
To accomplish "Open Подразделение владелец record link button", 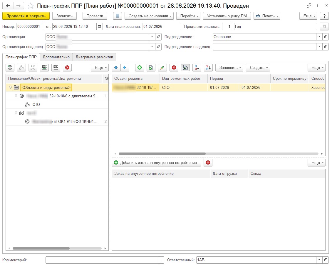I will click(326, 47).
